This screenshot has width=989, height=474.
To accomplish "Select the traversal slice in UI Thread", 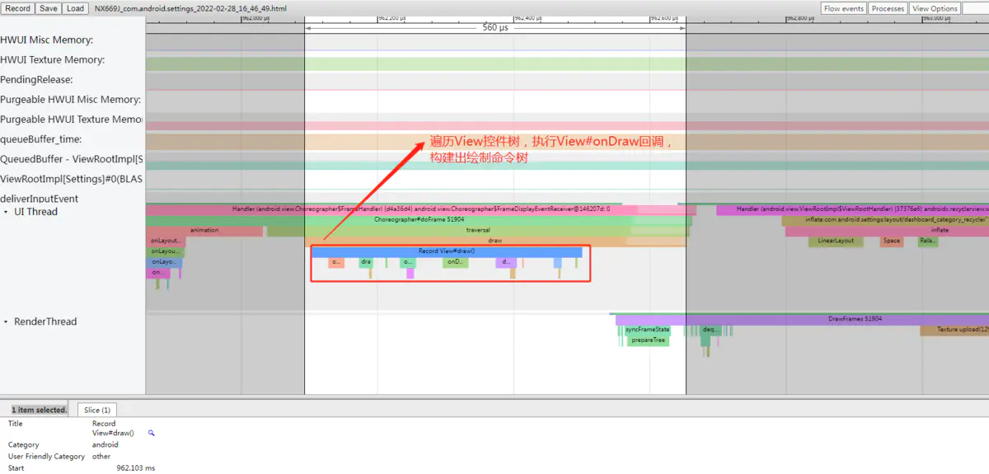I will (478, 231).
